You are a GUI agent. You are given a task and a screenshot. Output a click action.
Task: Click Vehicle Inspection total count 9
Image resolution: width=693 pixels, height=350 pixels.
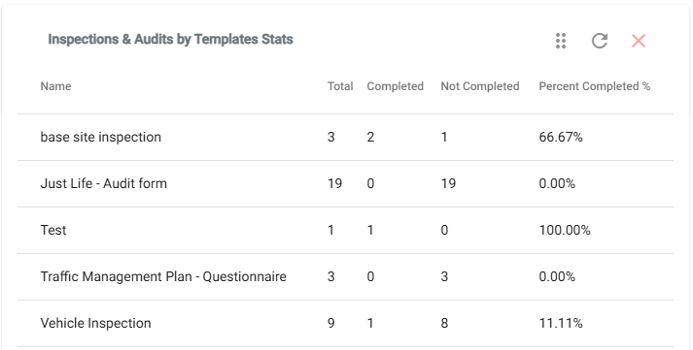(330, 323)
